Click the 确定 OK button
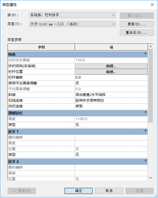158x198 pixels. 78,191
